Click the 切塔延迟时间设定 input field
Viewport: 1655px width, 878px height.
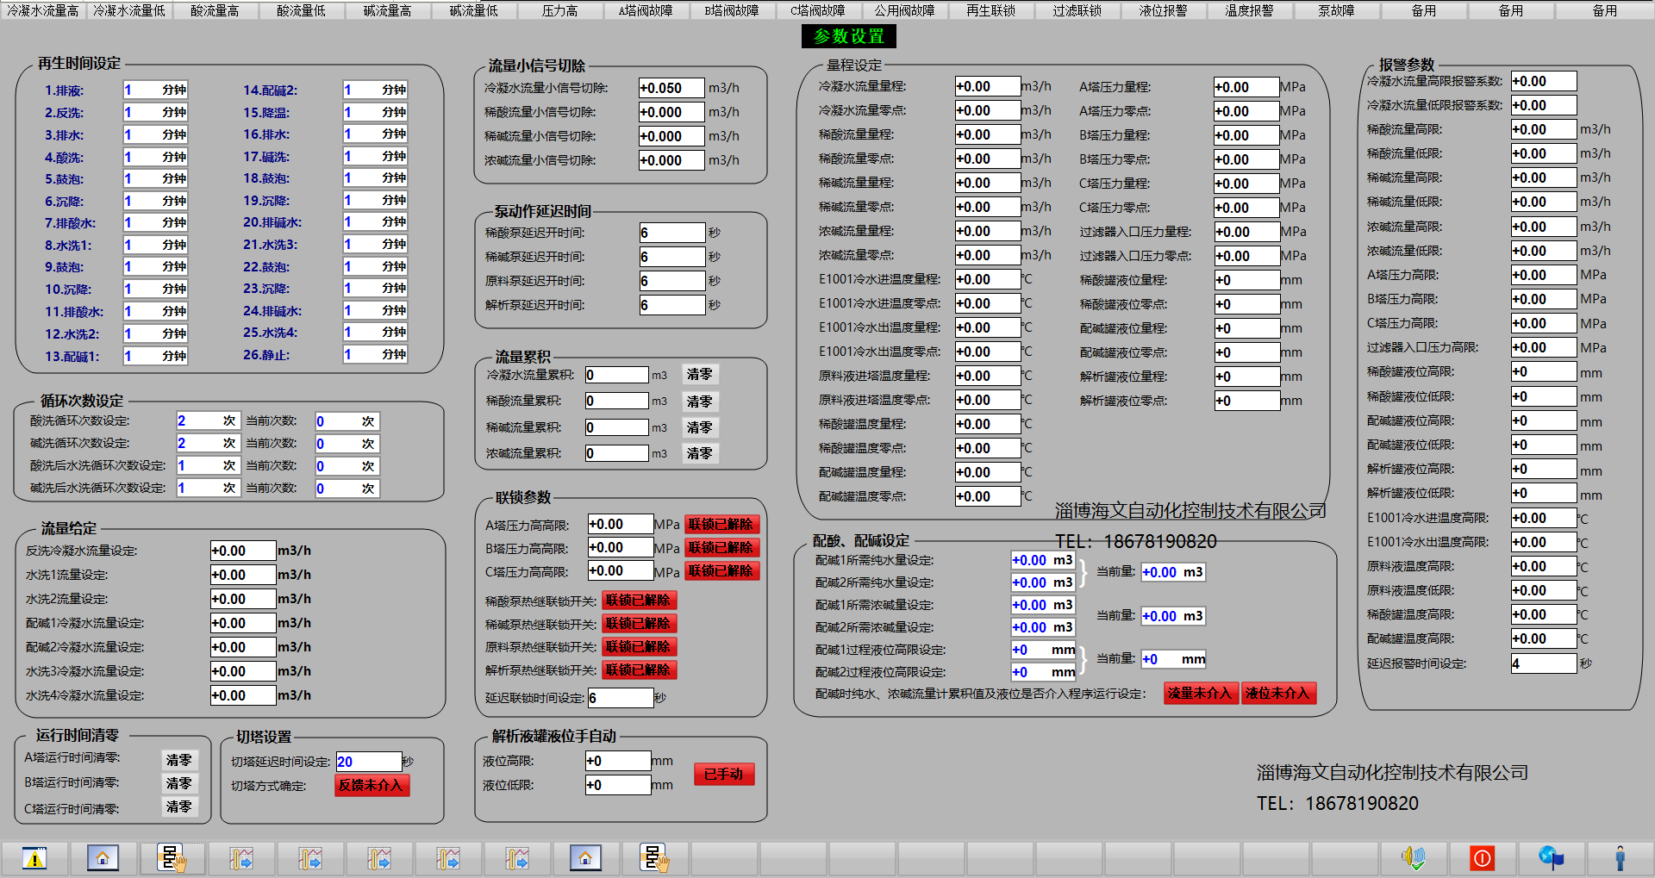coord(369,762)
